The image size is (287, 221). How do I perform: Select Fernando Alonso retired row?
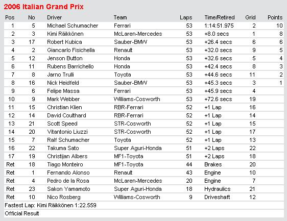(x=144, y=173)
